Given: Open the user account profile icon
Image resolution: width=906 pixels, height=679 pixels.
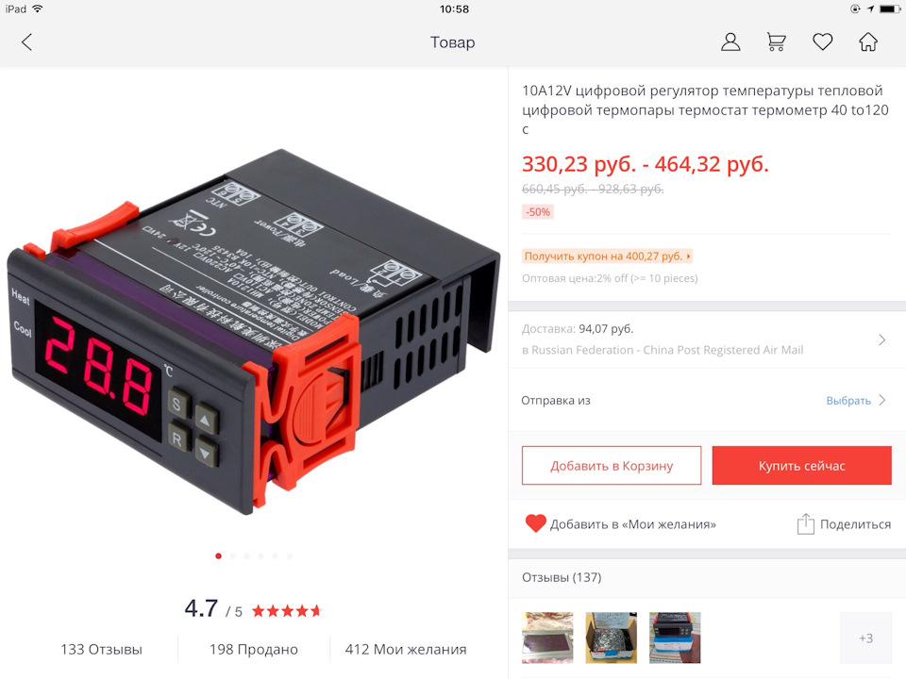Looking at the screenshot, I should [x=730, y=42].
